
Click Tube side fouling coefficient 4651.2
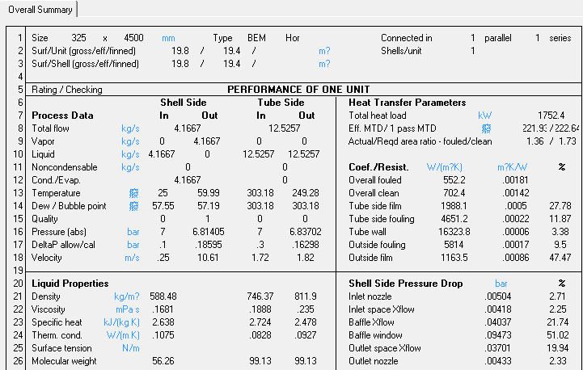click(x=454, y=219)
